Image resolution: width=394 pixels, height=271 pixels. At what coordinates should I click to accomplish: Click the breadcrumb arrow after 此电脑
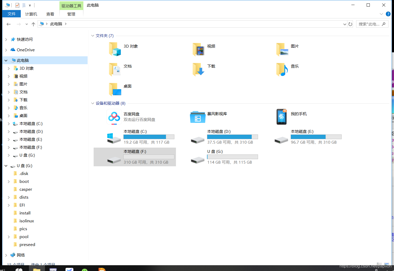tap(65, 24)
